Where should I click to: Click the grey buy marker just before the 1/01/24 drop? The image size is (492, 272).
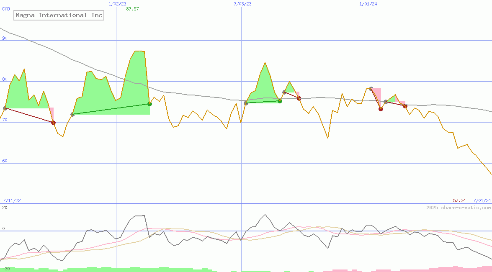[371, 89]
